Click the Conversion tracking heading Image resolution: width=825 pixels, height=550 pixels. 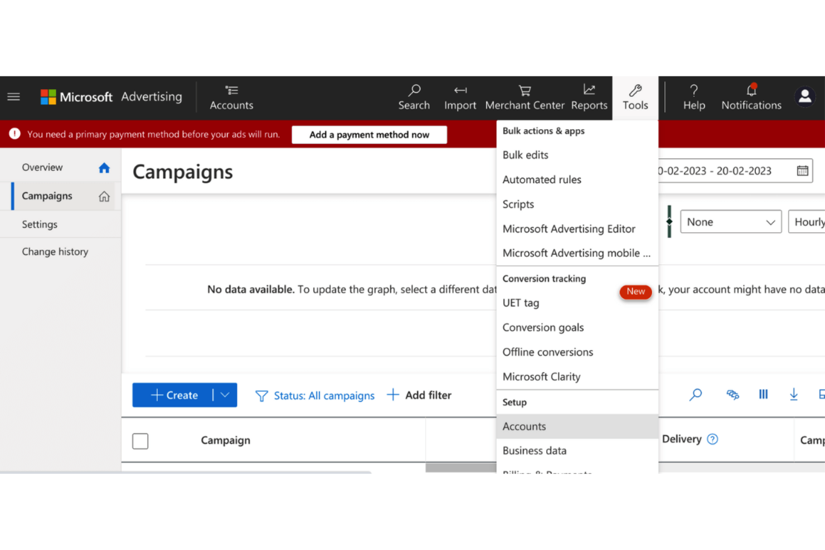coord(544,279)
